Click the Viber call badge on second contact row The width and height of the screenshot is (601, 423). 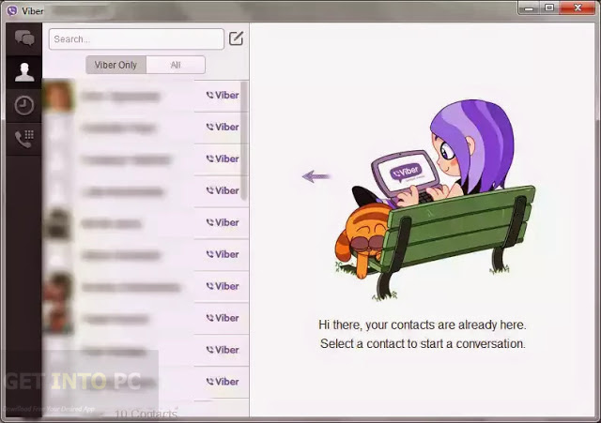223,128
